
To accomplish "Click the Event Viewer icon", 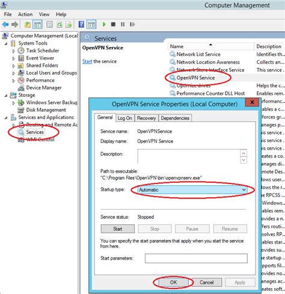I will click(21, 58).
